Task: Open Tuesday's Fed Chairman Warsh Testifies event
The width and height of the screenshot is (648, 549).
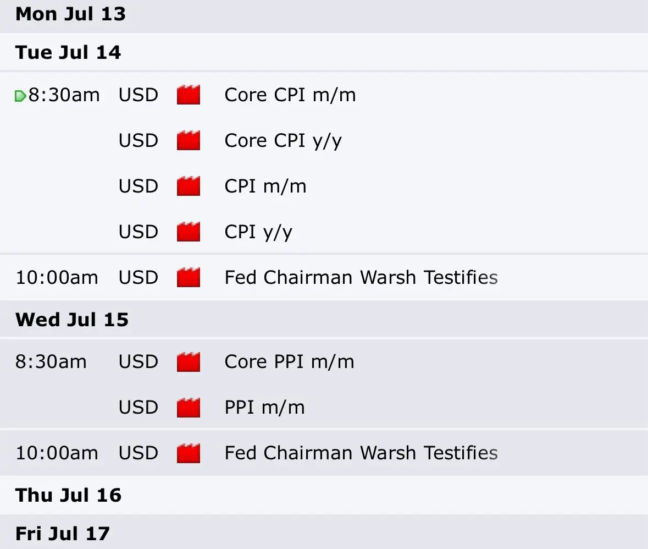Action: 361,277
